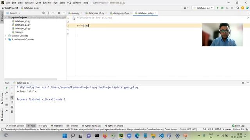Start debugging with the bug icon

[x=222, y=8]
